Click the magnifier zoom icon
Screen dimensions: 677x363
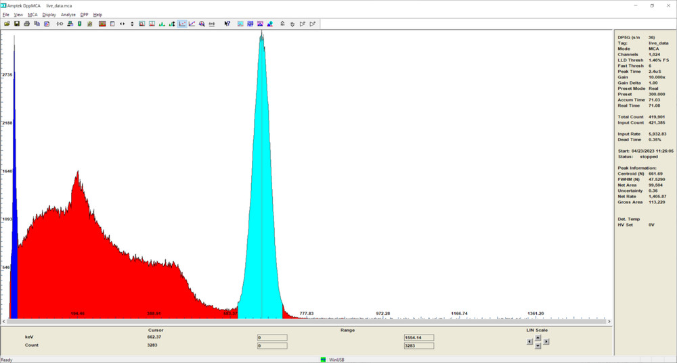[202, 24]
